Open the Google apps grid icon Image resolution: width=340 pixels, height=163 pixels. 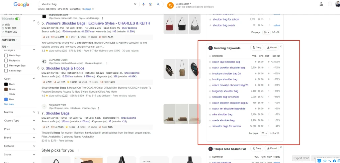330,4
